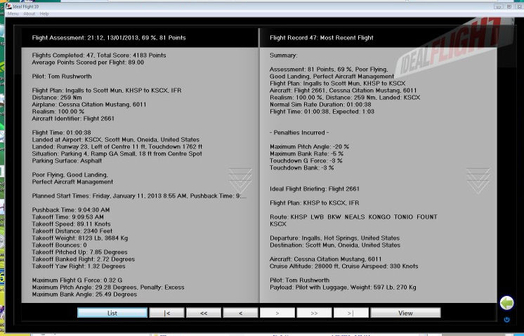Click 'Touchdown G Force: -3 %' penalty
This screenshot has height=336, width=524.
coord(306,160)
